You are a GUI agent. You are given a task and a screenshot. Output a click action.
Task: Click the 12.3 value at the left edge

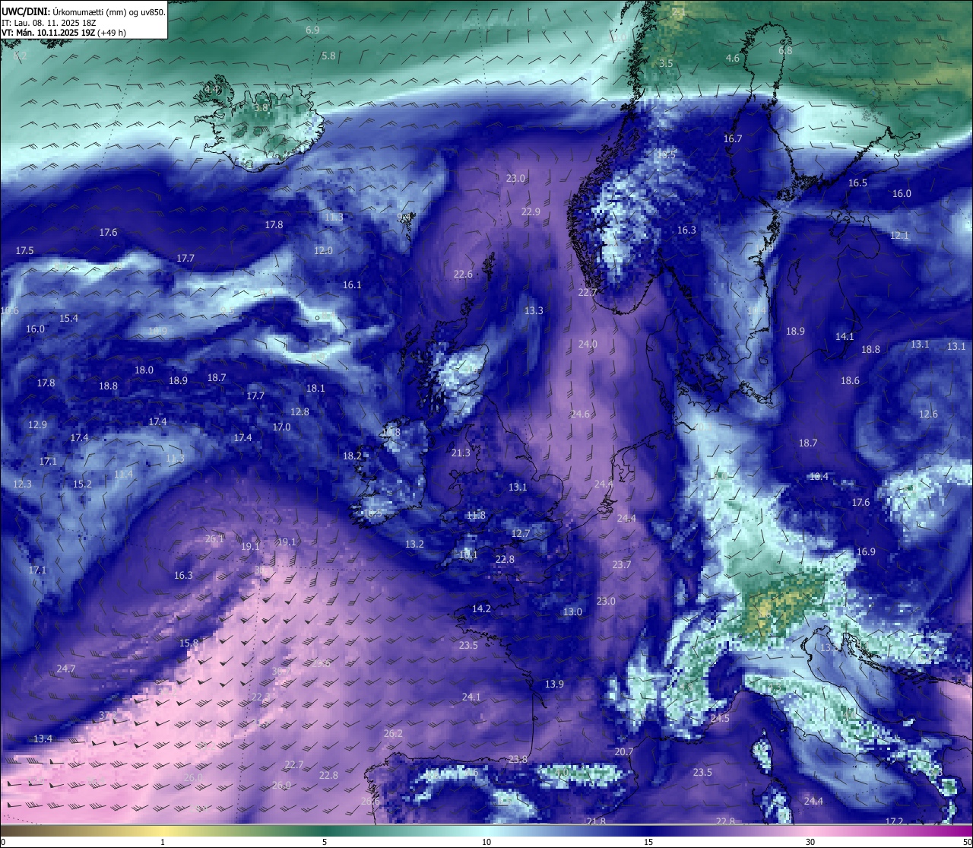coord(22,484)
